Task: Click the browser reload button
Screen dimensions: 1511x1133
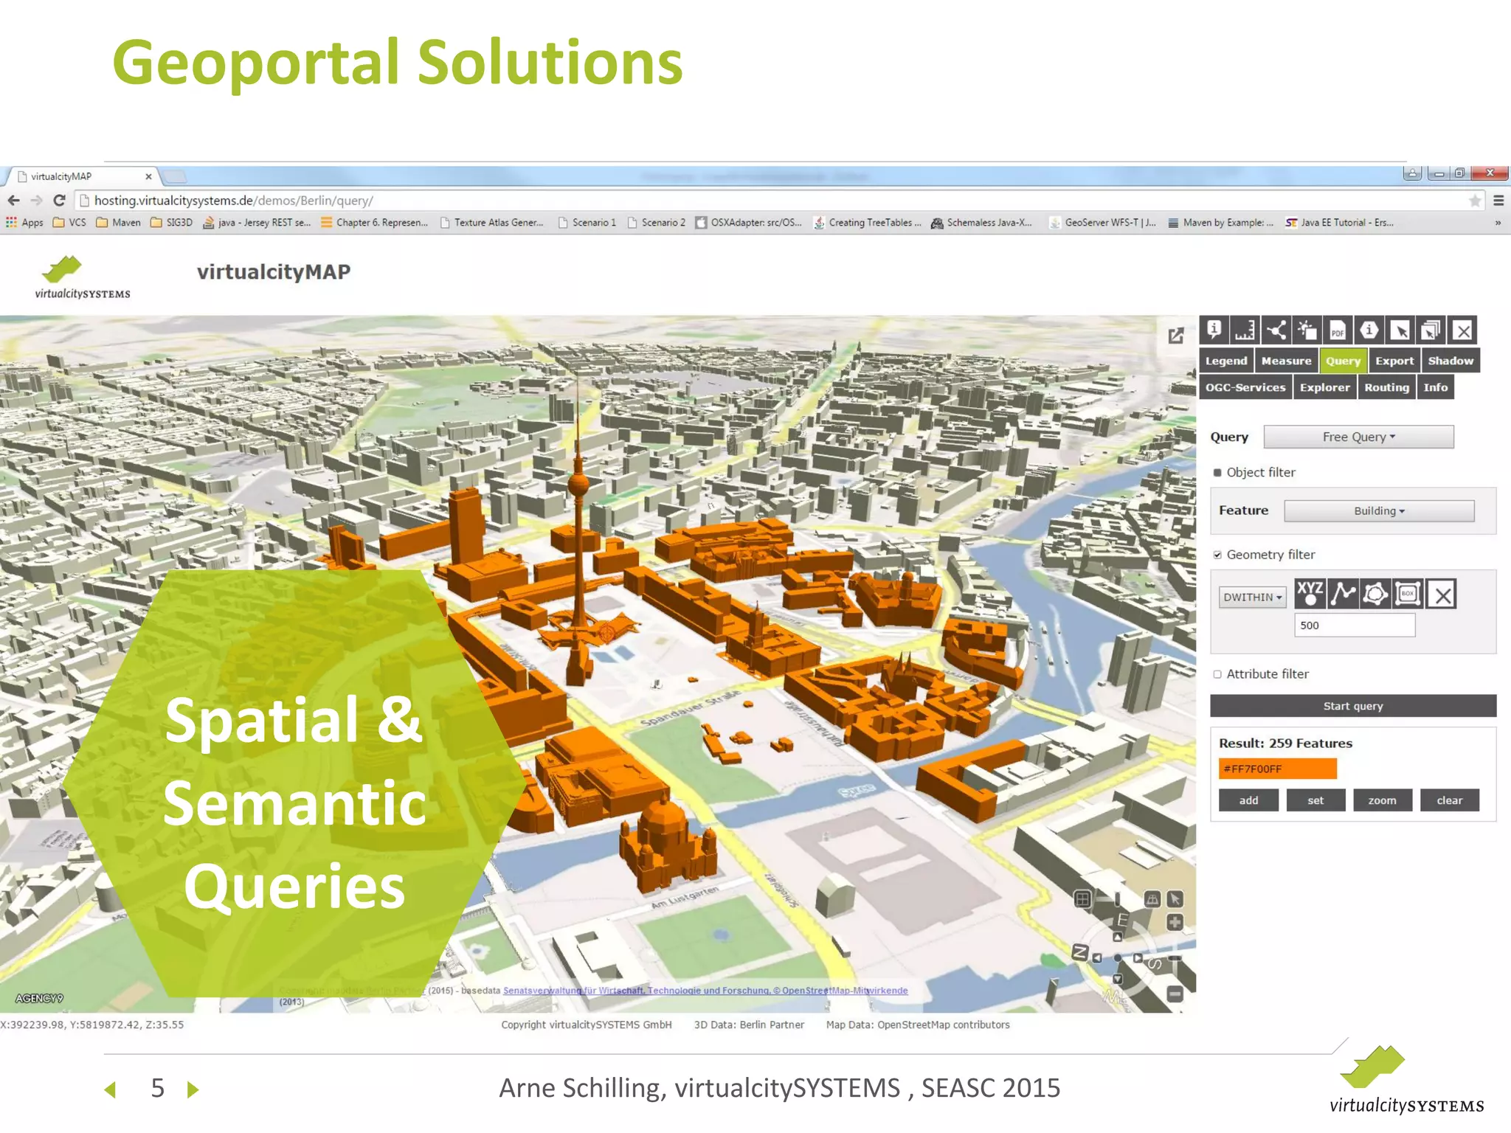Action: pos(60,201)
